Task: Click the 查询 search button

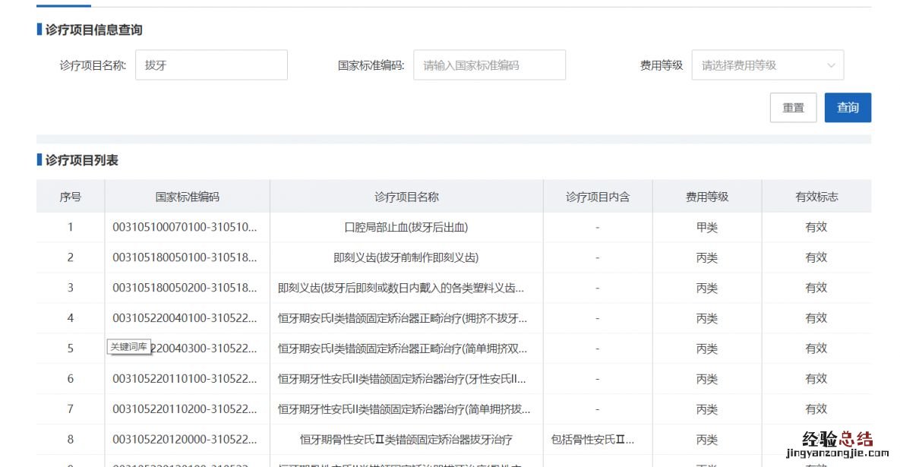Action: coord(848,108)
